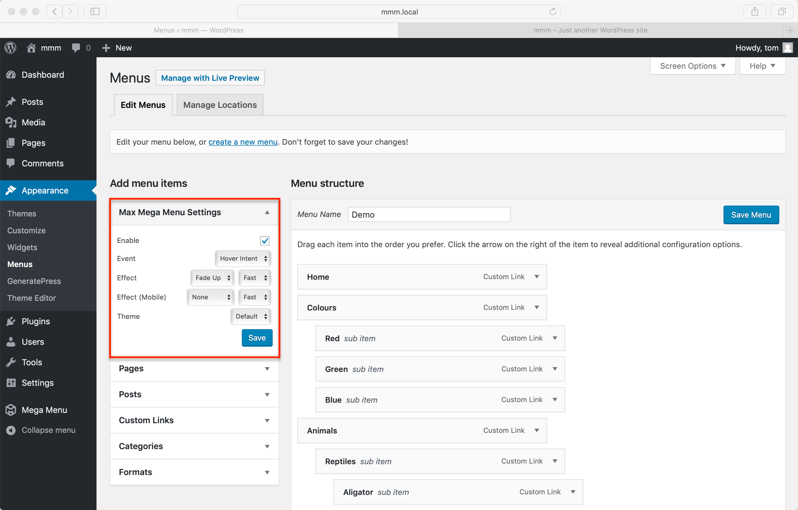The width and height of the screenshot is (798, 510).
Task: Click the Mega Menu sidebar icon
Action: 11,410
